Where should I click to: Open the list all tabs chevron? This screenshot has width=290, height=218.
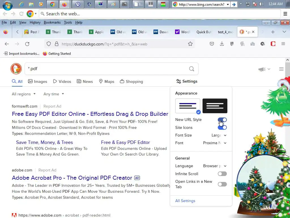284,32
